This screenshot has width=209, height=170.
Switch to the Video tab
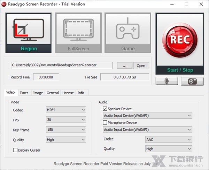pos(10,92)
